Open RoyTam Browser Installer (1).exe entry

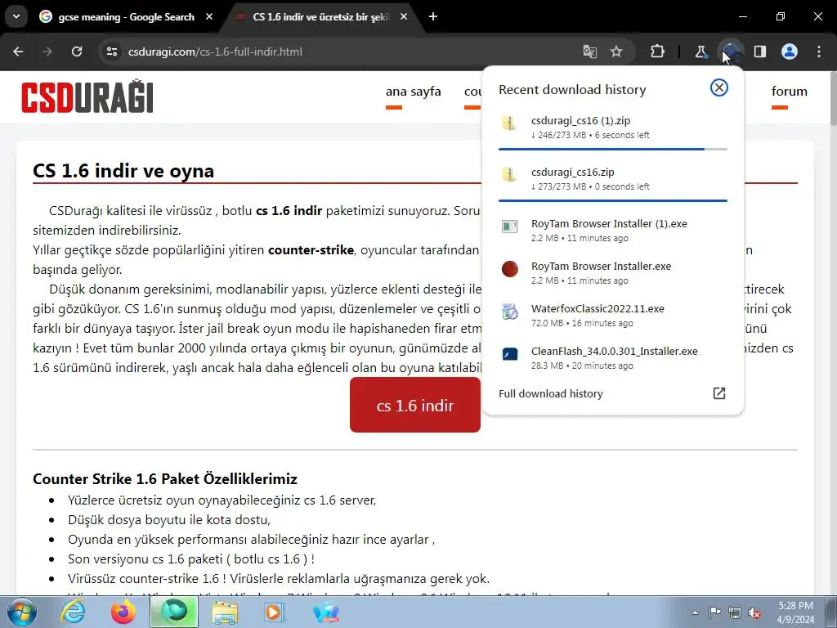[x=613, y=230]
